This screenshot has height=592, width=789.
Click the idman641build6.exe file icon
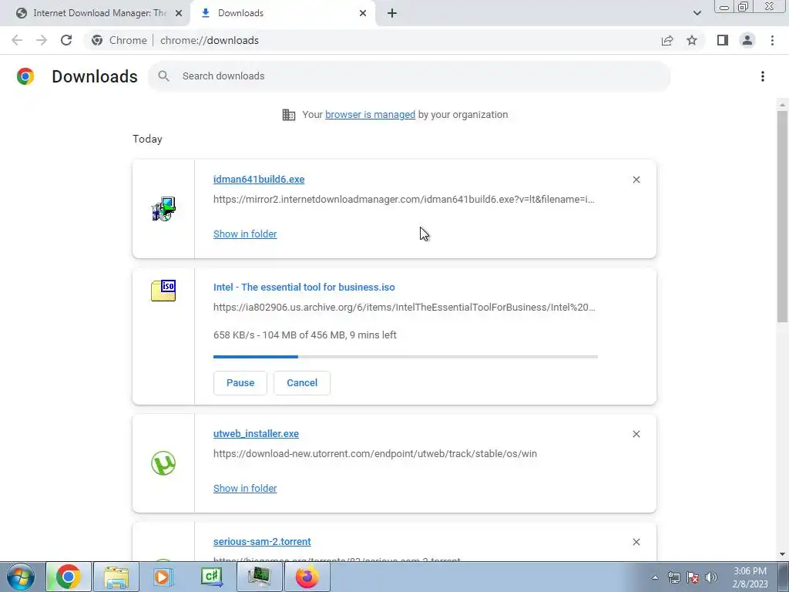pyautogui.click(x=163, y=209)
